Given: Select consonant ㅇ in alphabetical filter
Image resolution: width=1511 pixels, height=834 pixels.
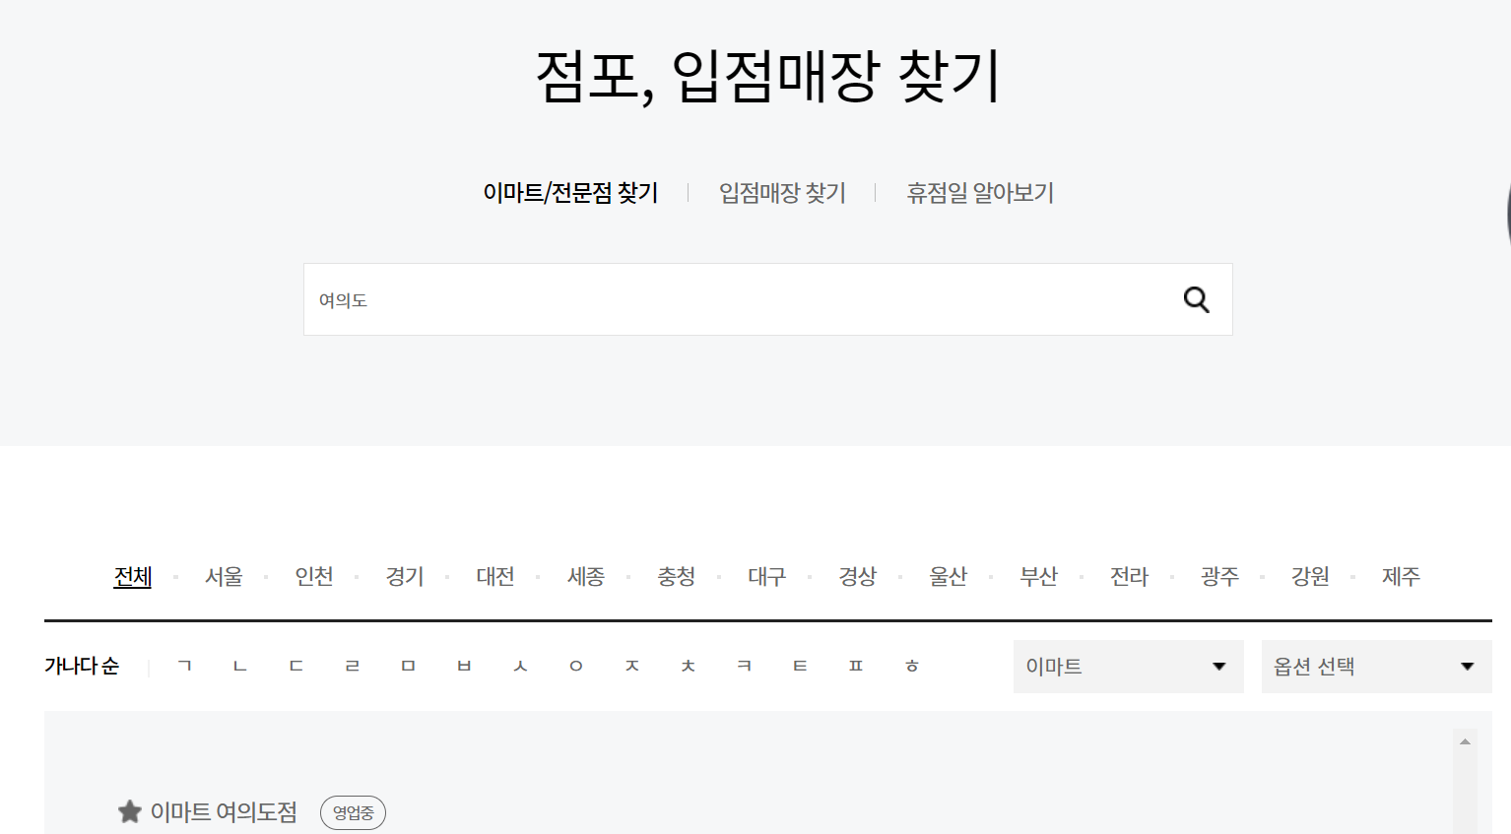Looking at the screenshot, I should click(x=576, y=666).
